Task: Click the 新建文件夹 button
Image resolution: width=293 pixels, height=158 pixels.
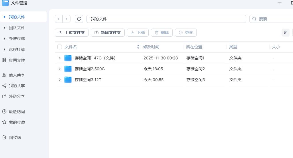Action: [108, 33]
